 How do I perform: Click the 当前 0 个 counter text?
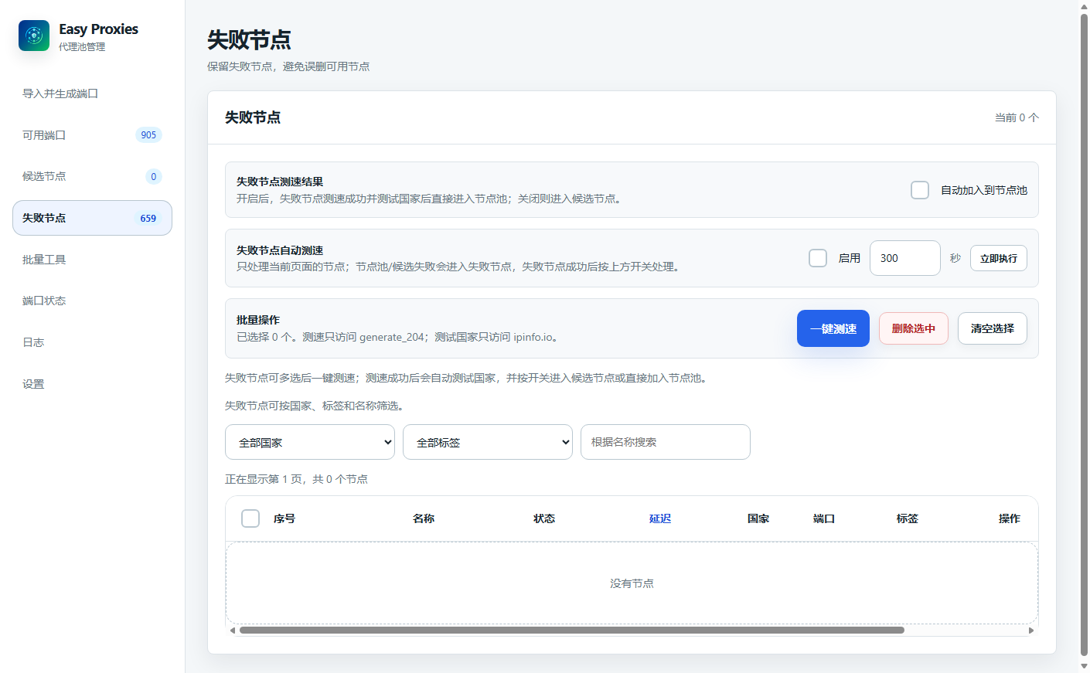[1017, 117]
